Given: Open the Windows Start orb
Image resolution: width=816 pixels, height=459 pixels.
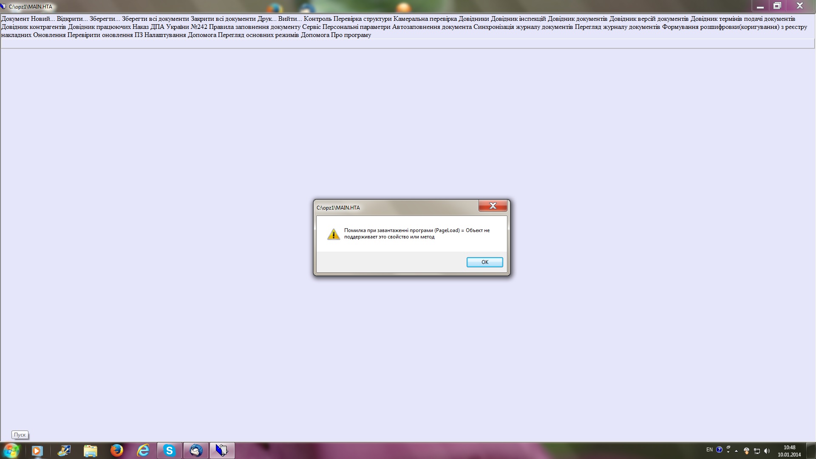Looking at the screenshot, I should (11, 450).
